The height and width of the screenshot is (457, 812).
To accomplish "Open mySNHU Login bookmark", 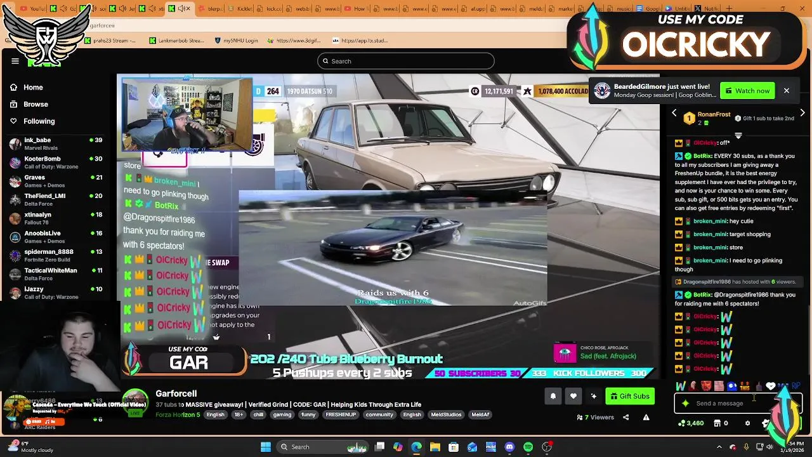I will 236,41.
